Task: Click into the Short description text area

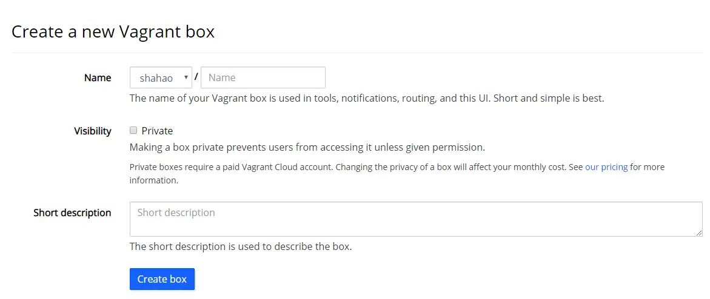Action: click(416, 218)
